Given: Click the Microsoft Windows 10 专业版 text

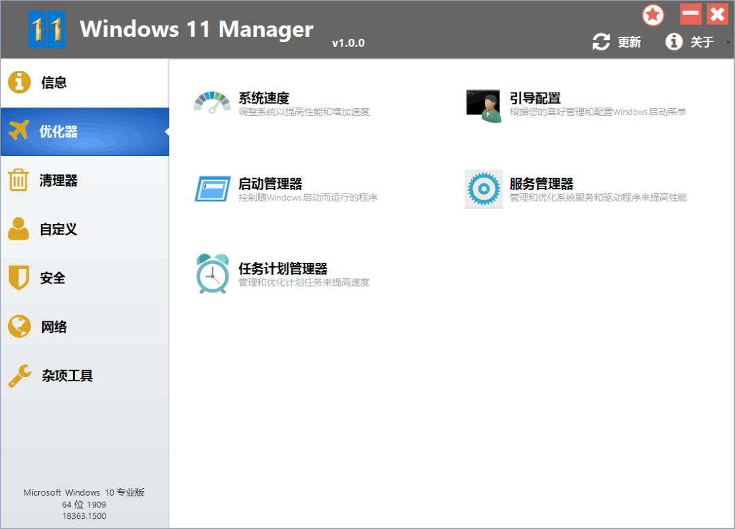Looking at the screenshot, I should [x=84, y=492].
